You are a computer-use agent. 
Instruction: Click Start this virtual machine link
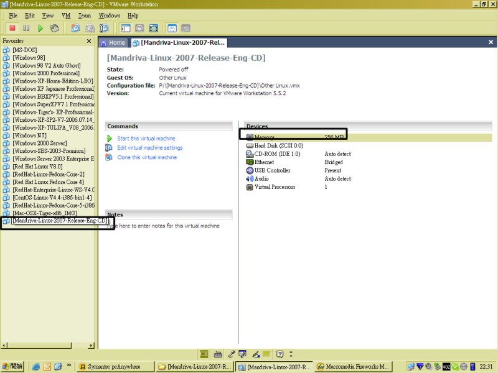[146, 138]
